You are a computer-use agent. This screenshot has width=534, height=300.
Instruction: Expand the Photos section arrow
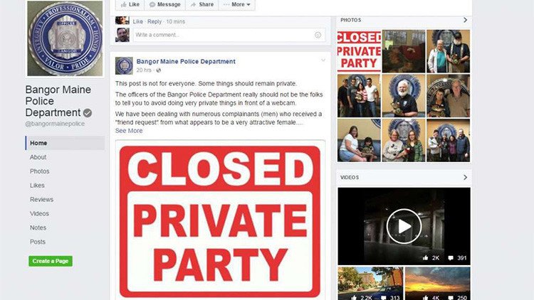coord(465,20)
